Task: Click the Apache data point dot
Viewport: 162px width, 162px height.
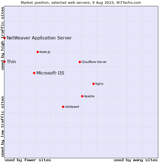Action: (x=82, y=96)
